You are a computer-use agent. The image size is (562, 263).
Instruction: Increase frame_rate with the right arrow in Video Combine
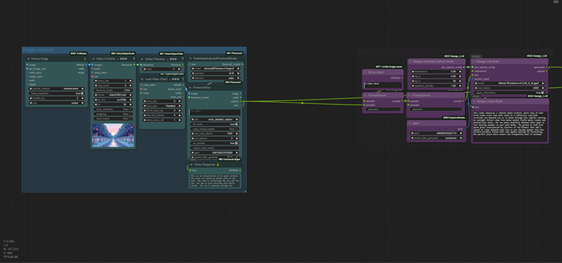click(131, 81)
